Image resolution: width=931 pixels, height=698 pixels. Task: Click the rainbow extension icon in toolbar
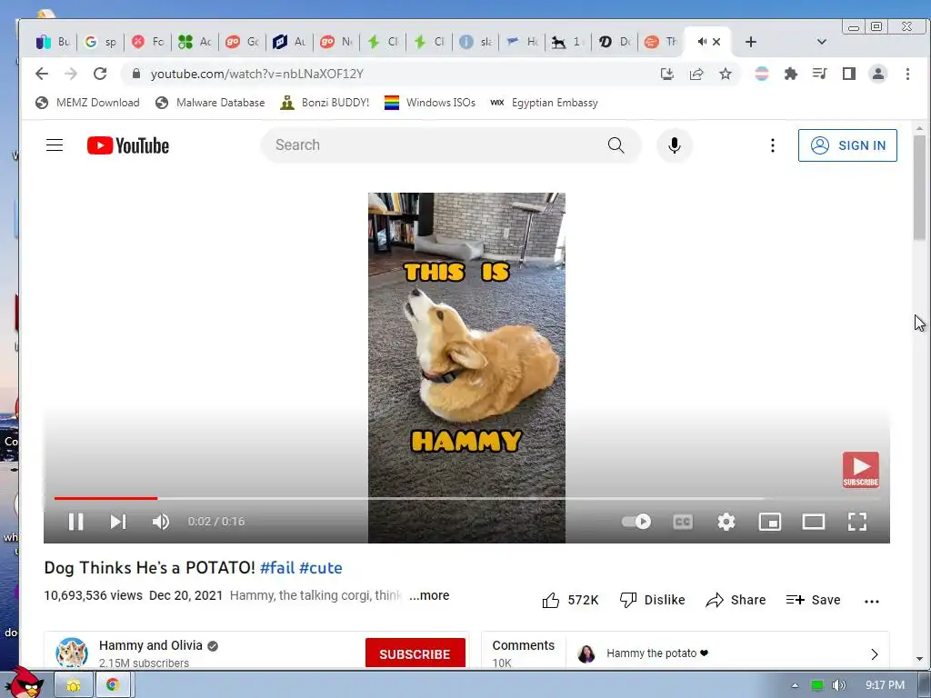click(x=761, y=74)
